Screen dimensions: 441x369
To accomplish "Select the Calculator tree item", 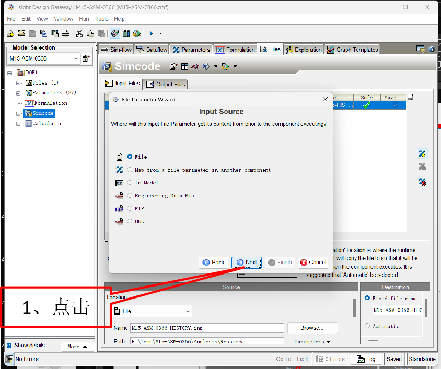I will [47, 124].
